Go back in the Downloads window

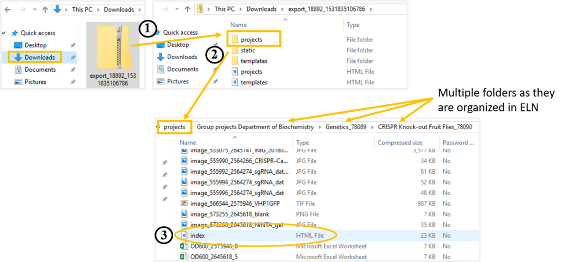pos(8,10)
